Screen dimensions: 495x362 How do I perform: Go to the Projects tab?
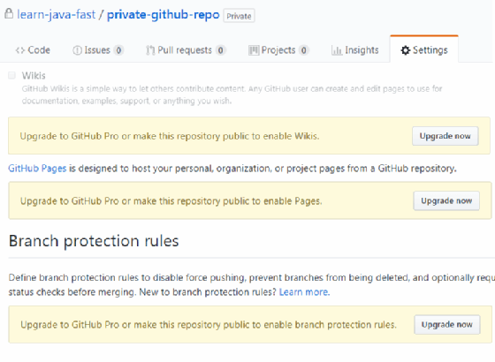tap(278, 50)
